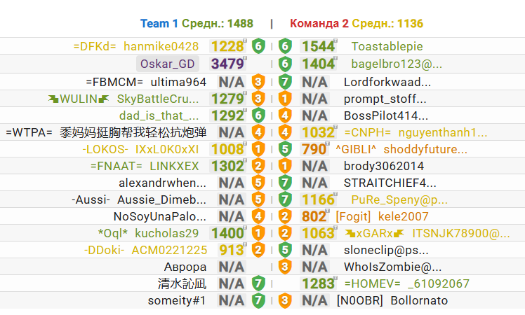Click bagelbro123's rating 1404
Screen dimensions: 525x315
[319, 64]
